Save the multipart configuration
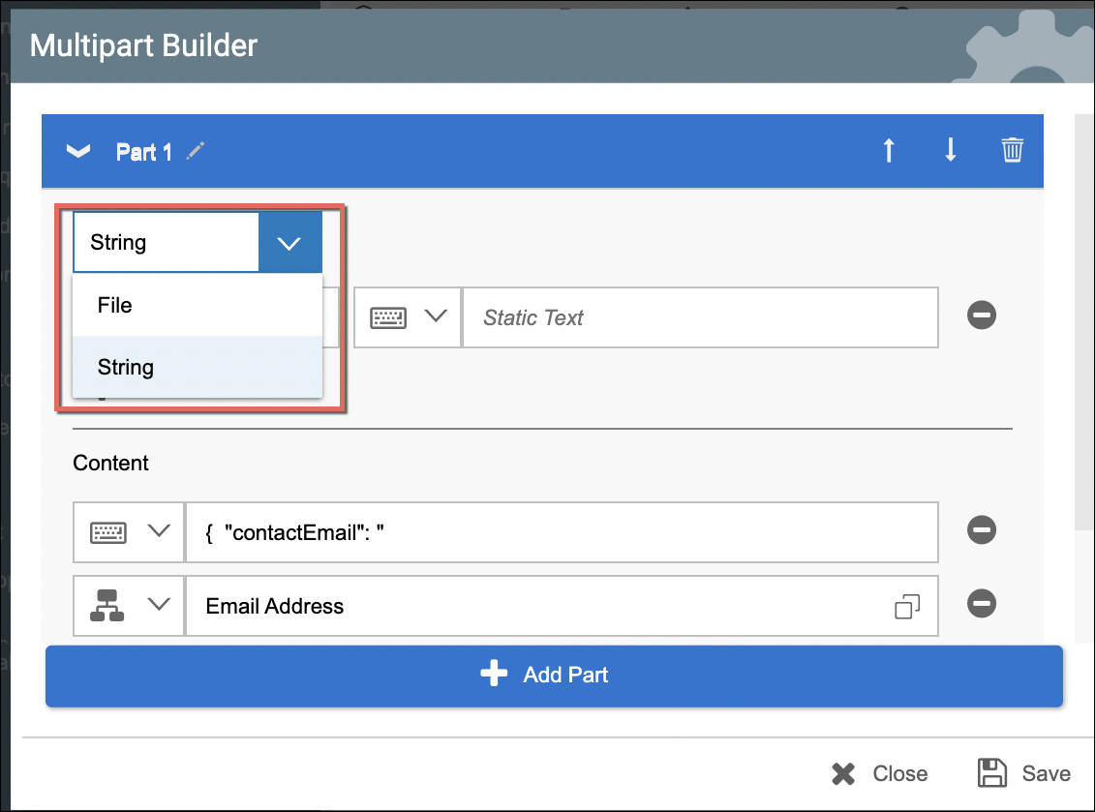This screenshot has height=812, width=1095. click(x=1024, y=773)
